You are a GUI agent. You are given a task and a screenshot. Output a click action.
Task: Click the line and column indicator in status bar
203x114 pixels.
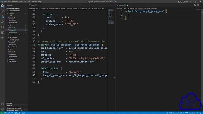[168, 113]
